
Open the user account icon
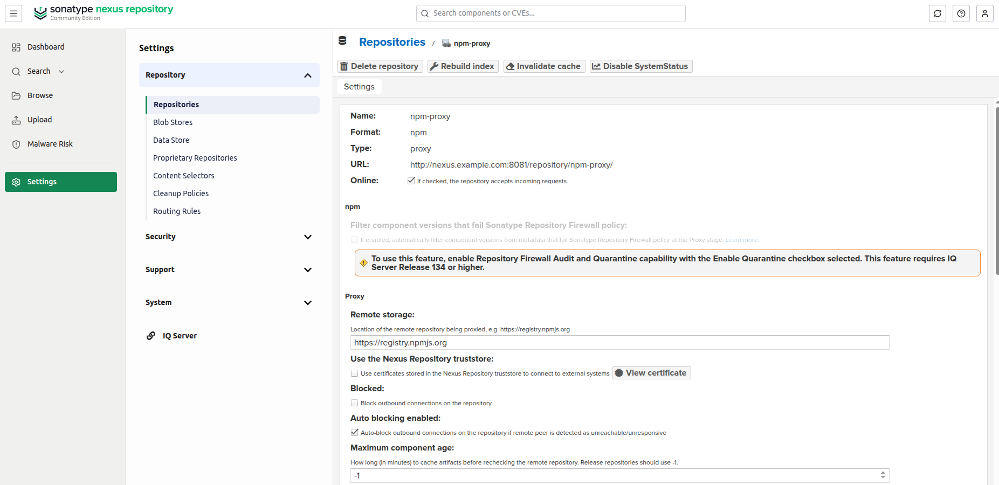(x=985, y=13)
